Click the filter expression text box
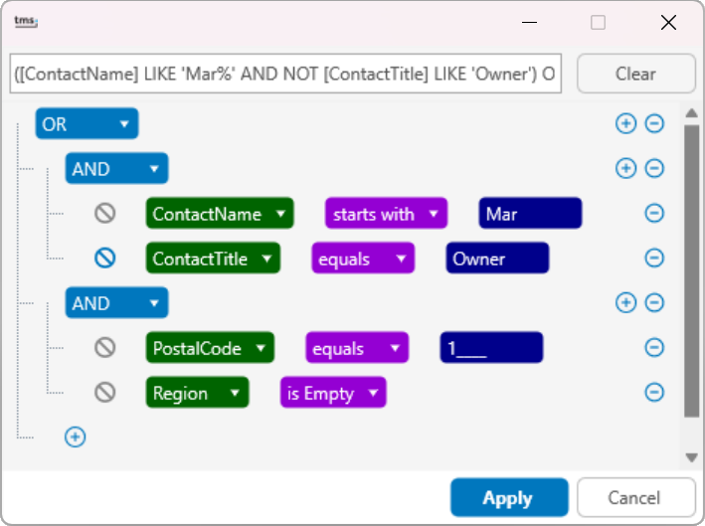 point(286,74)
